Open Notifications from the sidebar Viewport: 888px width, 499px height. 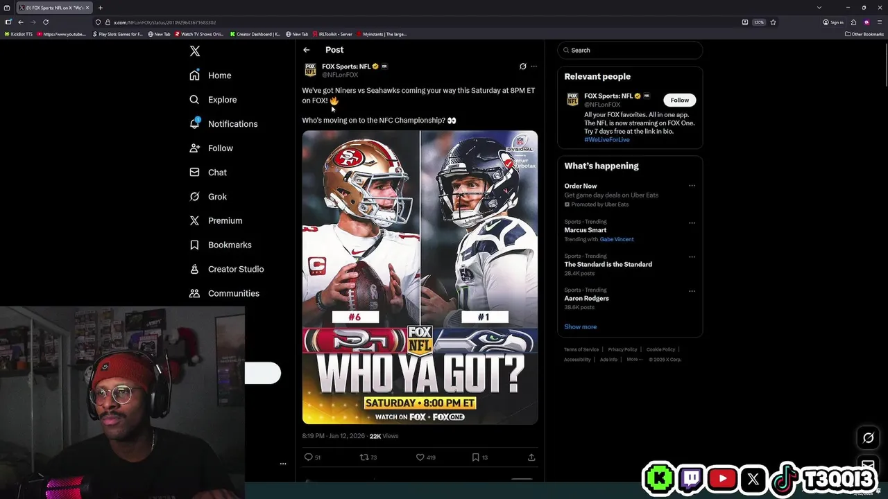click(x=223, y=124)
